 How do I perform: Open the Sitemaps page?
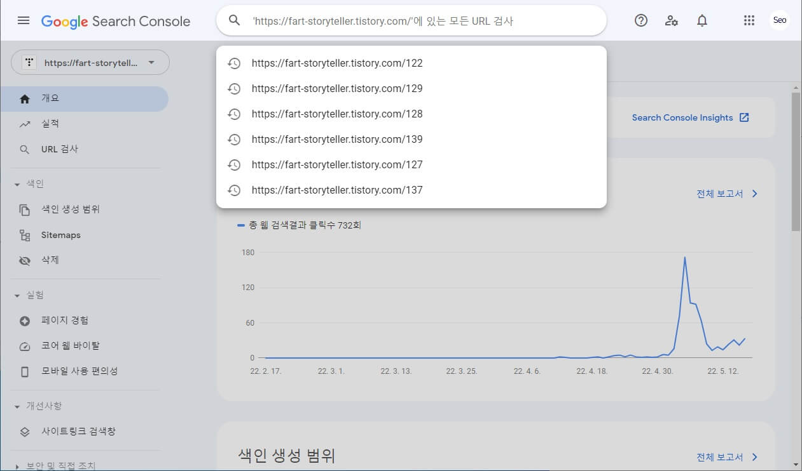85,235
